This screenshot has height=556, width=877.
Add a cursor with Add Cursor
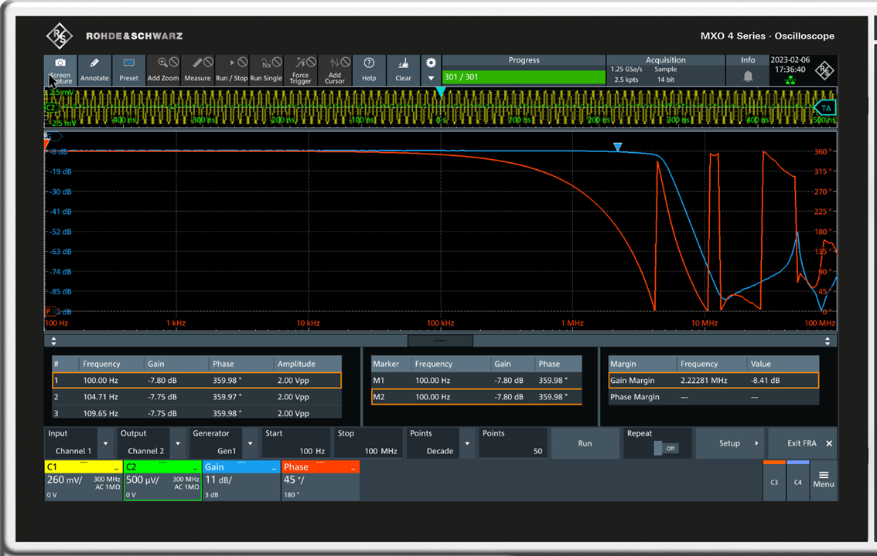(x=334, y=69)
